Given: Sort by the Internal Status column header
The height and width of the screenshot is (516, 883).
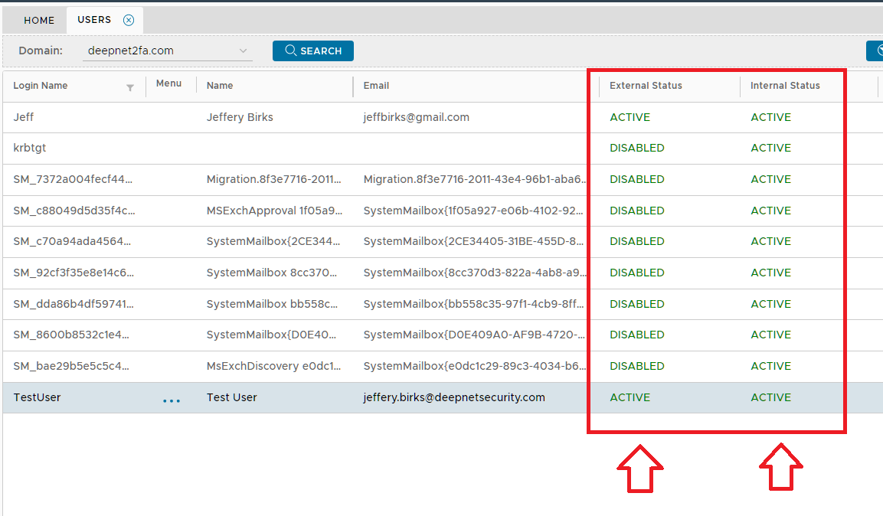Looking at the screenshot, I should click(x=785, y=86).
